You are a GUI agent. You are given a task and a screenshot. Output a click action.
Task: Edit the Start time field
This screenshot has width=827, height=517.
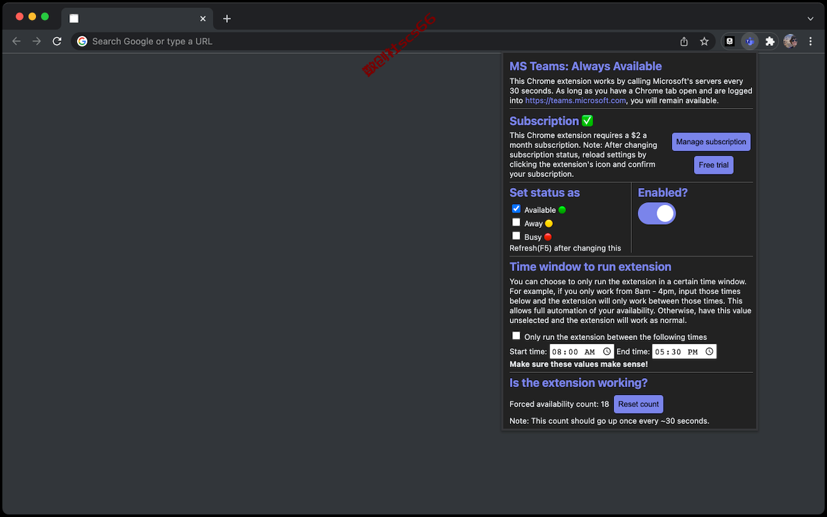(x=582, y=352)
